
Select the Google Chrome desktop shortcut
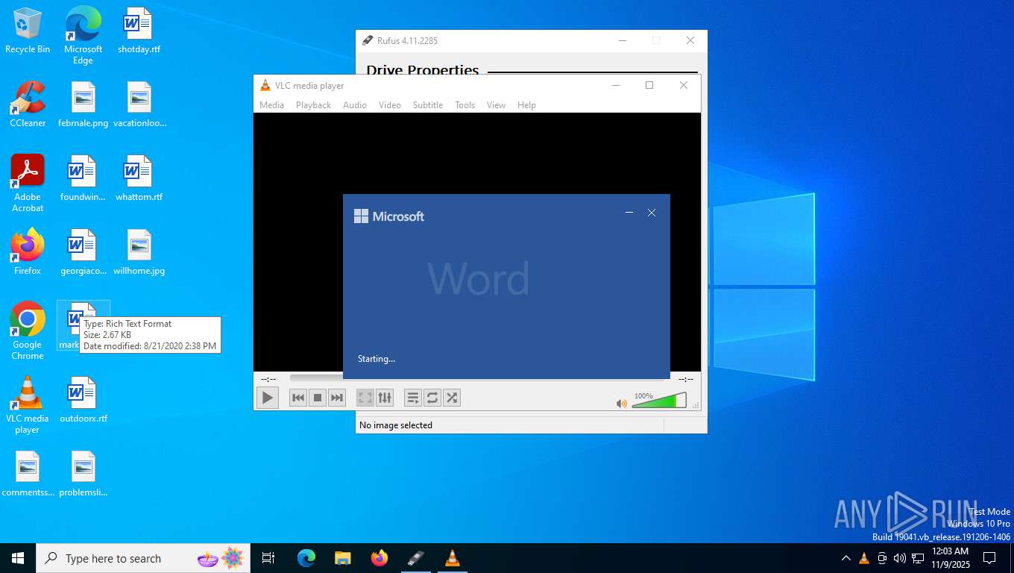click(28, 331)
